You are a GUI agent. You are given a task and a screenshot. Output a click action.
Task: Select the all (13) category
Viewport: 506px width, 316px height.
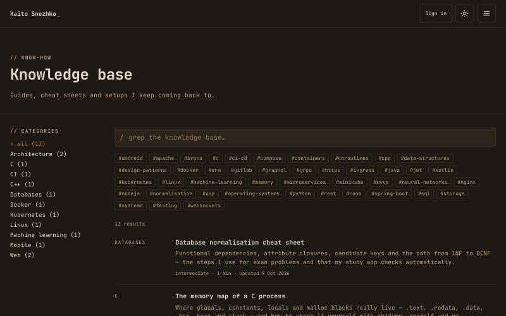point(28,144)
